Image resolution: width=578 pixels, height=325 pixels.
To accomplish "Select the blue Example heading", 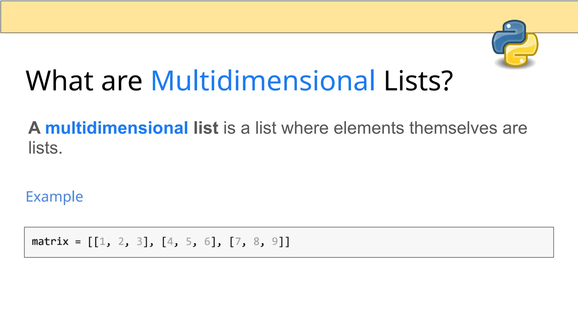I will coord(54,197).
